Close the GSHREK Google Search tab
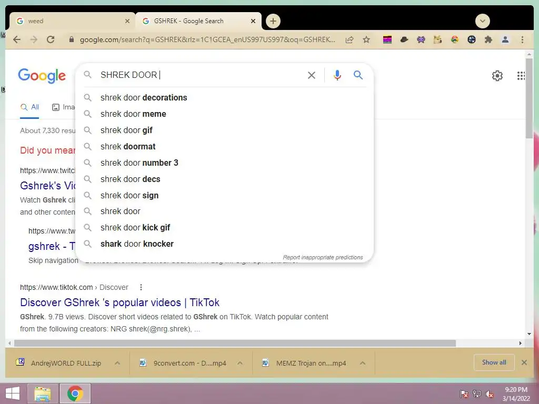Image resolution: width=539 pixels, height=404 pixels. coord(253,21)
